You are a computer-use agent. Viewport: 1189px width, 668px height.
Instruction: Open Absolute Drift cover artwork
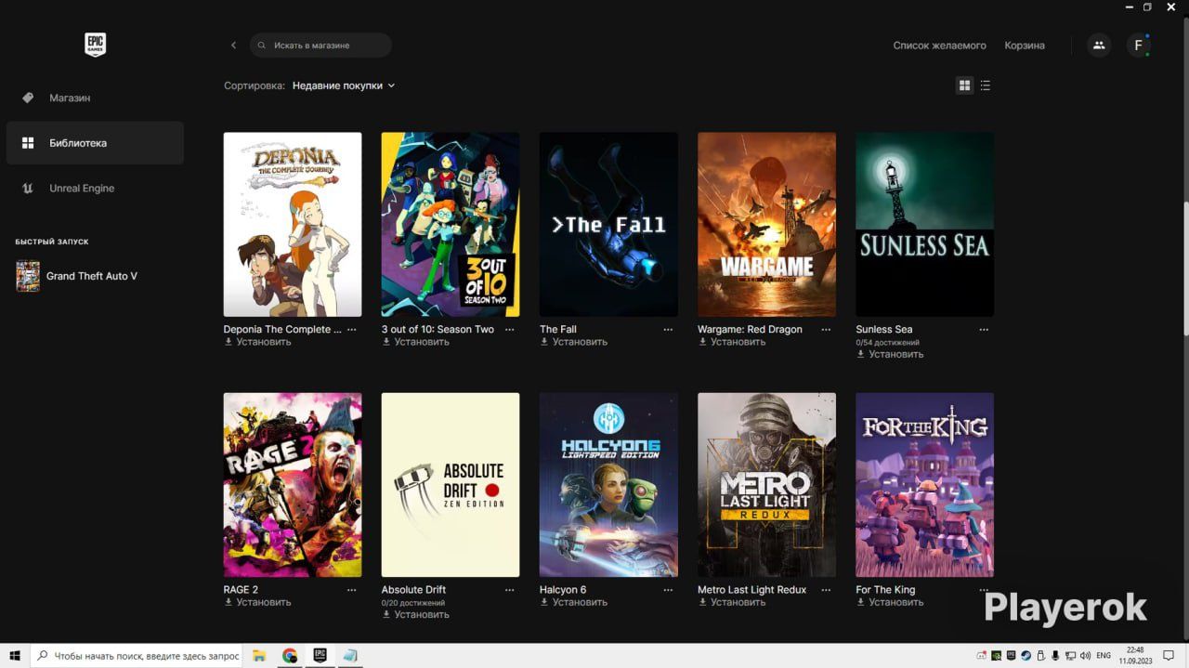point(451,485)
